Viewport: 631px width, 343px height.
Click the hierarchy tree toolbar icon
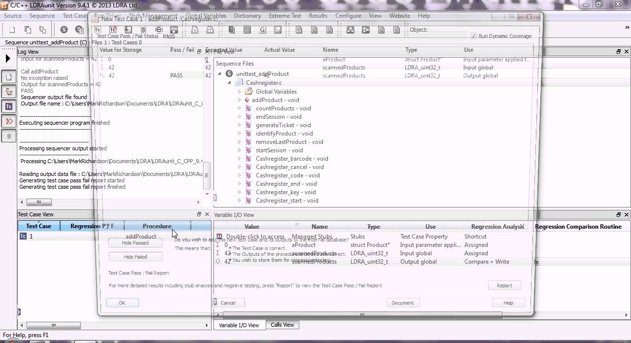click(351, 30)
